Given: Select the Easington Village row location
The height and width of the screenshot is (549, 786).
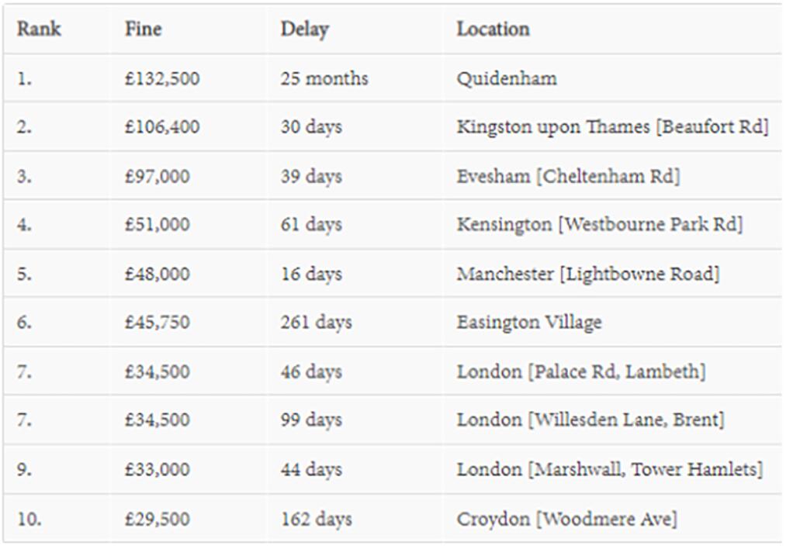Looking at the screenshot, I should [529, 323].
